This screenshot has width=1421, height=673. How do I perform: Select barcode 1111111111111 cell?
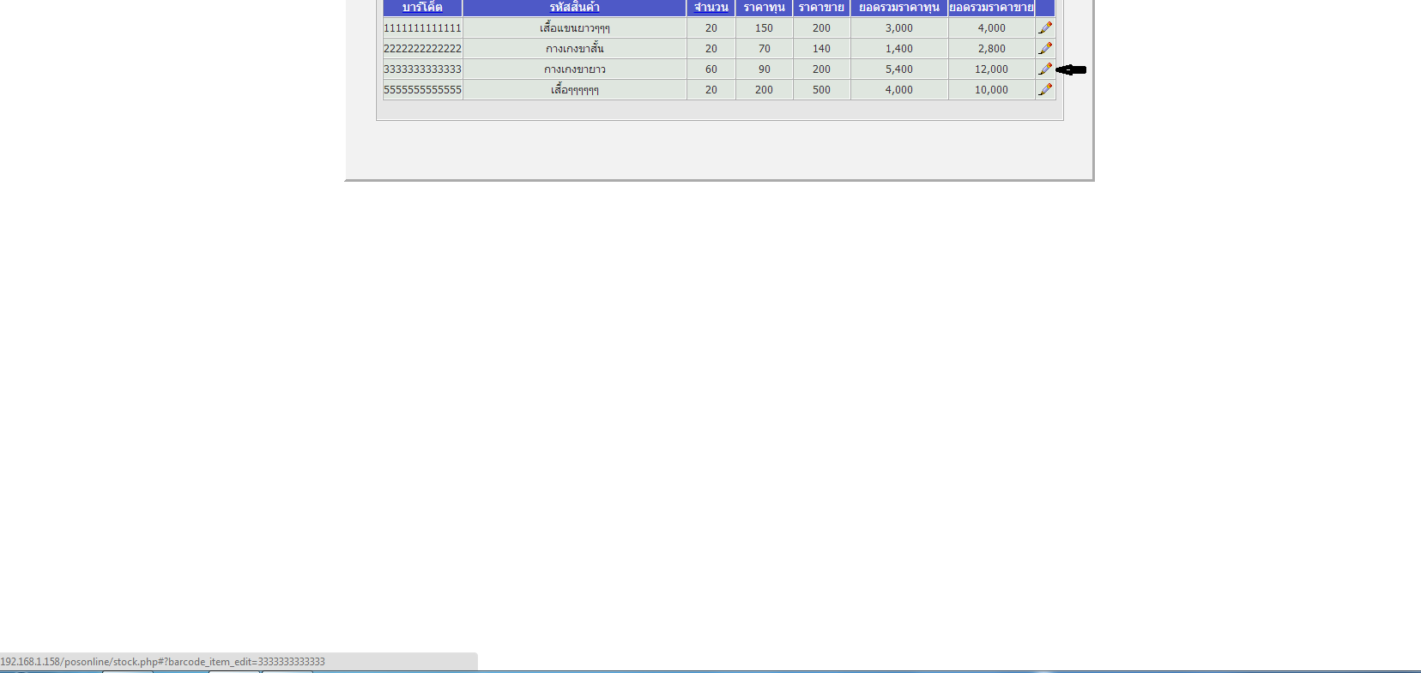click(x=422, y=28)
